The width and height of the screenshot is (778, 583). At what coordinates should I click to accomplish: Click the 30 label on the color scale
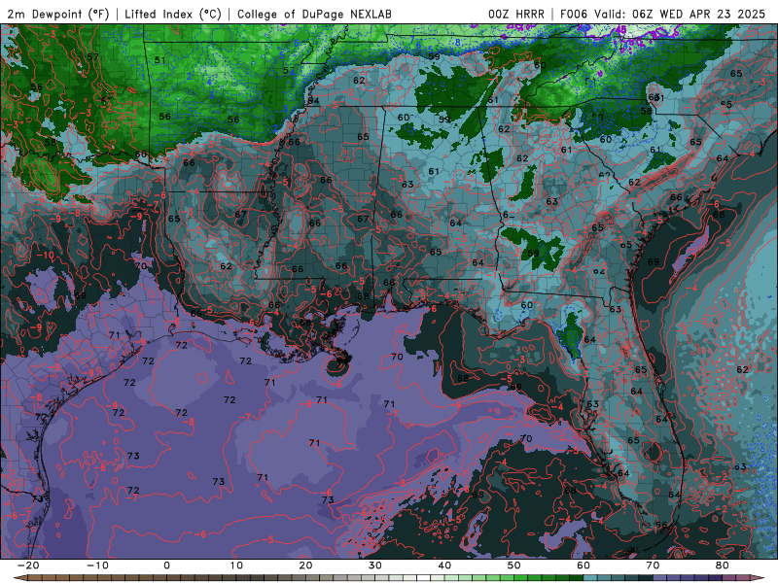click(x=375, y=566)
